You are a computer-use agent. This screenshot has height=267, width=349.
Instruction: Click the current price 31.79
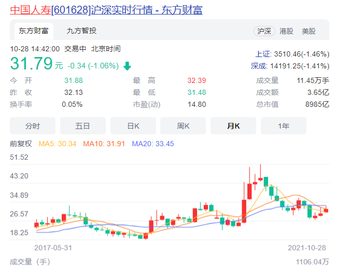[32, 64]
